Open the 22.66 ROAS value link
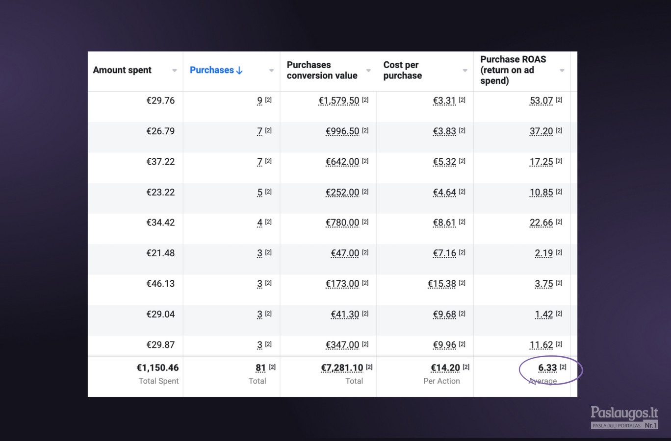 [x=542, y=222]
